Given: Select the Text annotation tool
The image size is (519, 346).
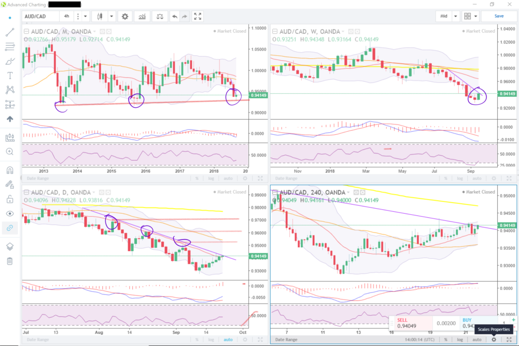Looking at the screenshot, I should pos(10,75).
